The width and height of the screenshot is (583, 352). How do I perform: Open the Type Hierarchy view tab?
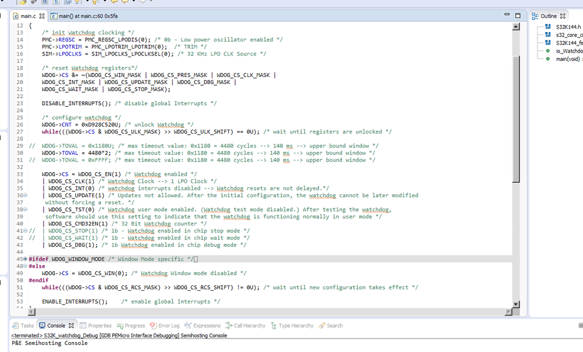point(292,326)
